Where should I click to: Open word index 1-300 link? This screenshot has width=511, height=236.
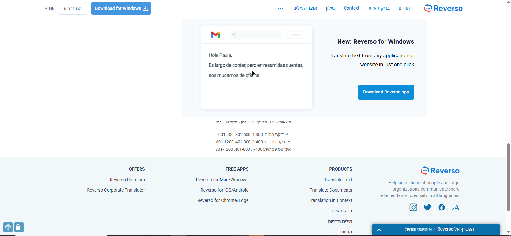pos(258,135)
